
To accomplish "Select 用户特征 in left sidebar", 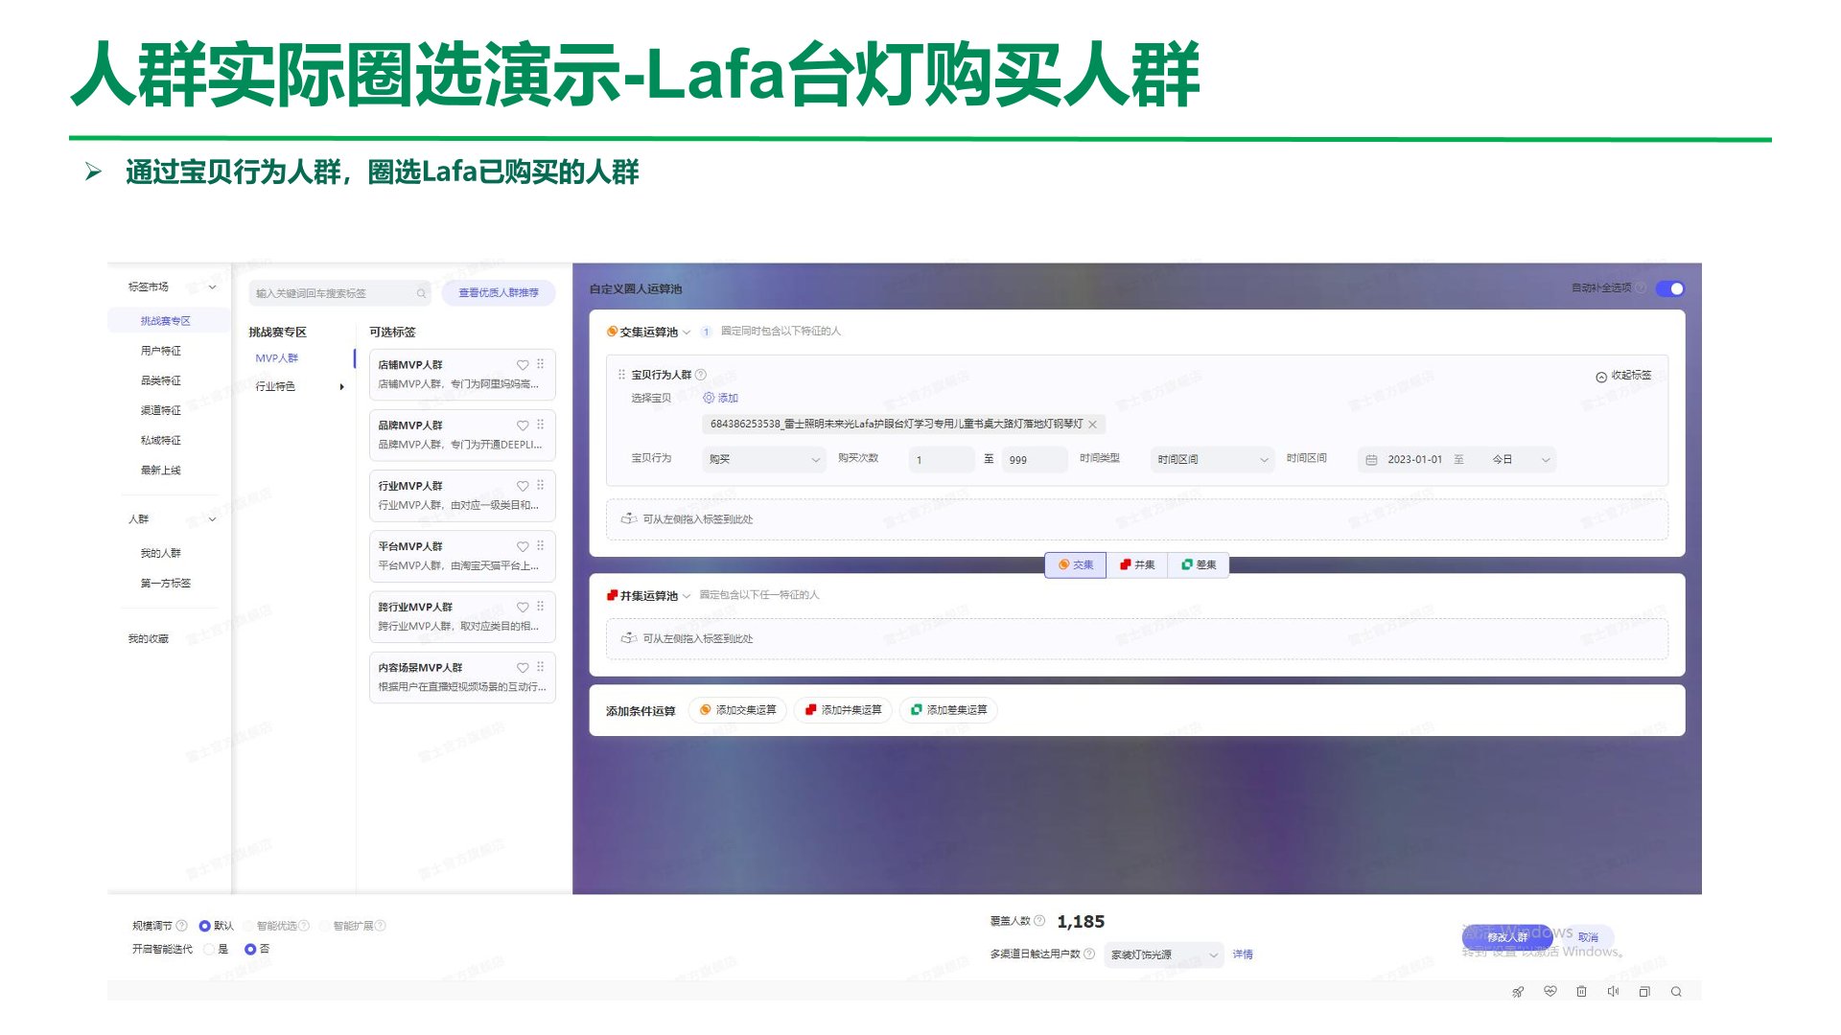I will coord(161,352).
